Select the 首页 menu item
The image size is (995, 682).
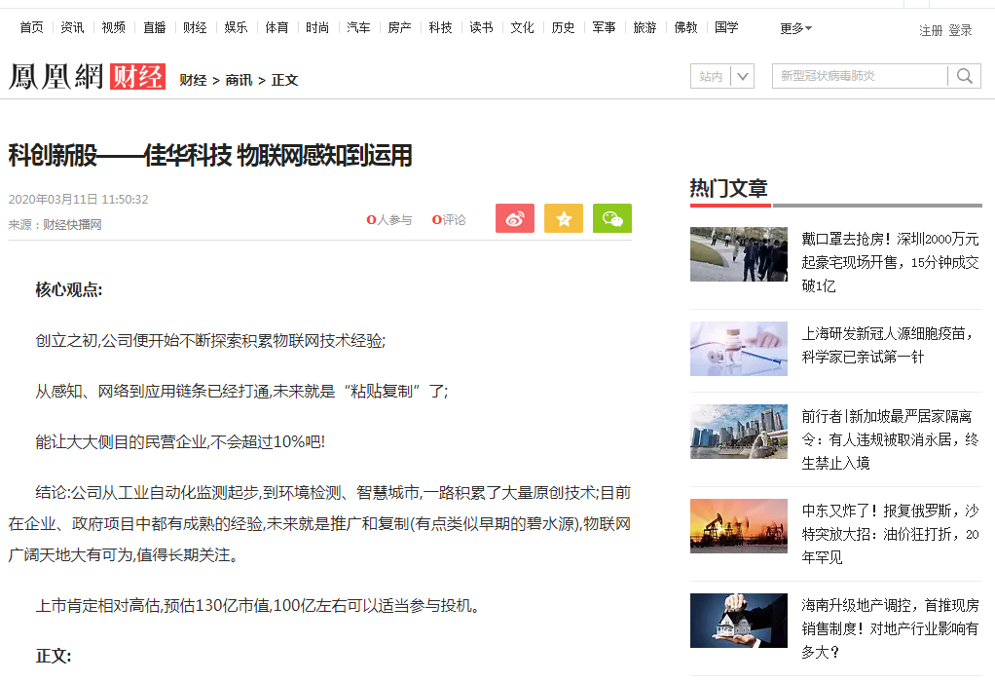tap(30, 28)
